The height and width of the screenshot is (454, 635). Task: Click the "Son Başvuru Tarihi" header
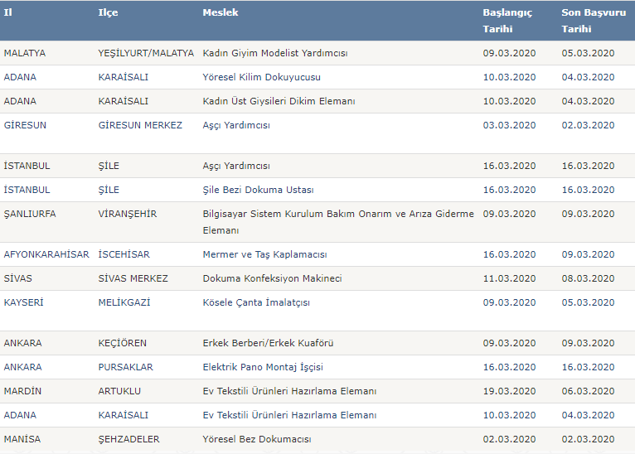588,21
